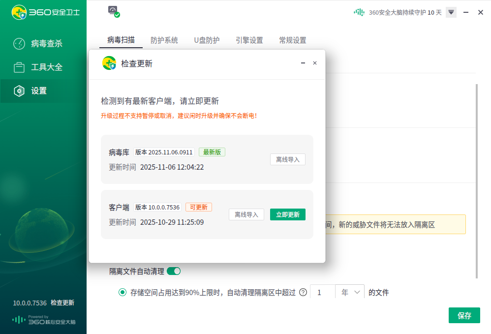Minimize the 检查更新 dialog
This screenshot has height=334, width=491.
point(303,63)
